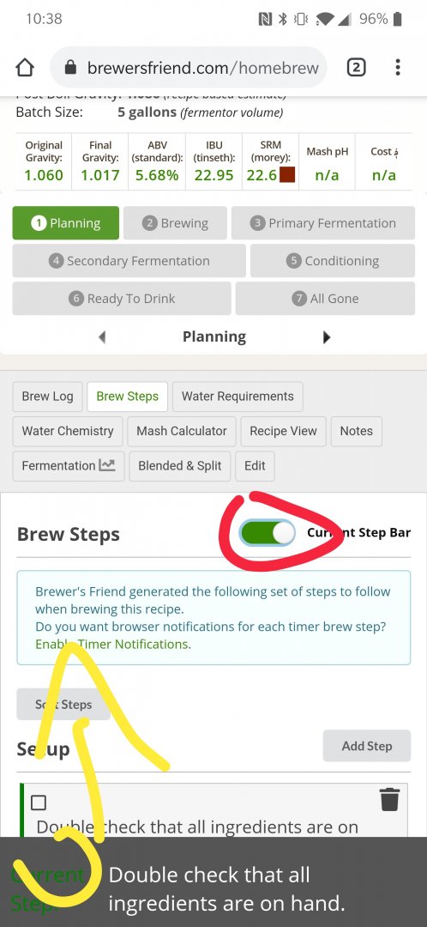Go to previous brew phase with left arrow

[101, 337]
